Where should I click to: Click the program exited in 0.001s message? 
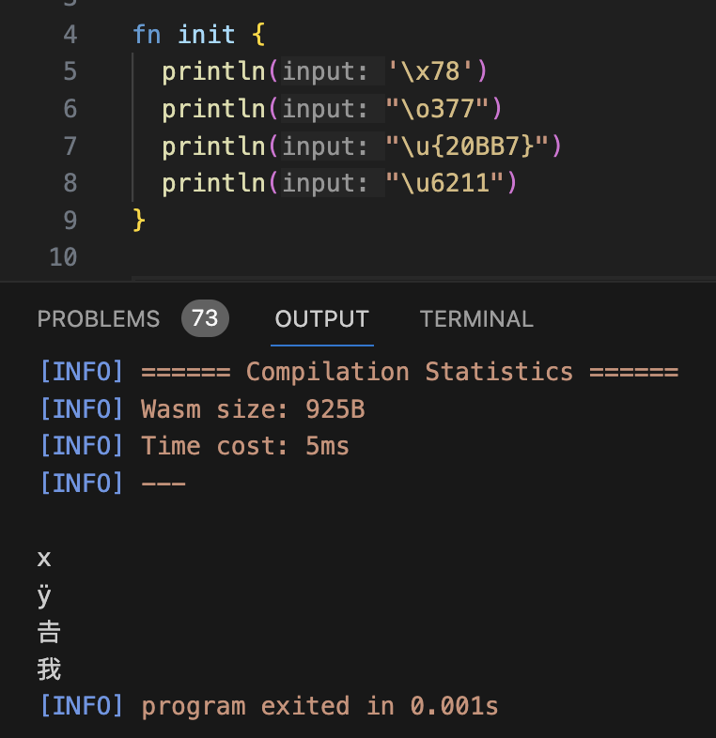click(319, 706)
